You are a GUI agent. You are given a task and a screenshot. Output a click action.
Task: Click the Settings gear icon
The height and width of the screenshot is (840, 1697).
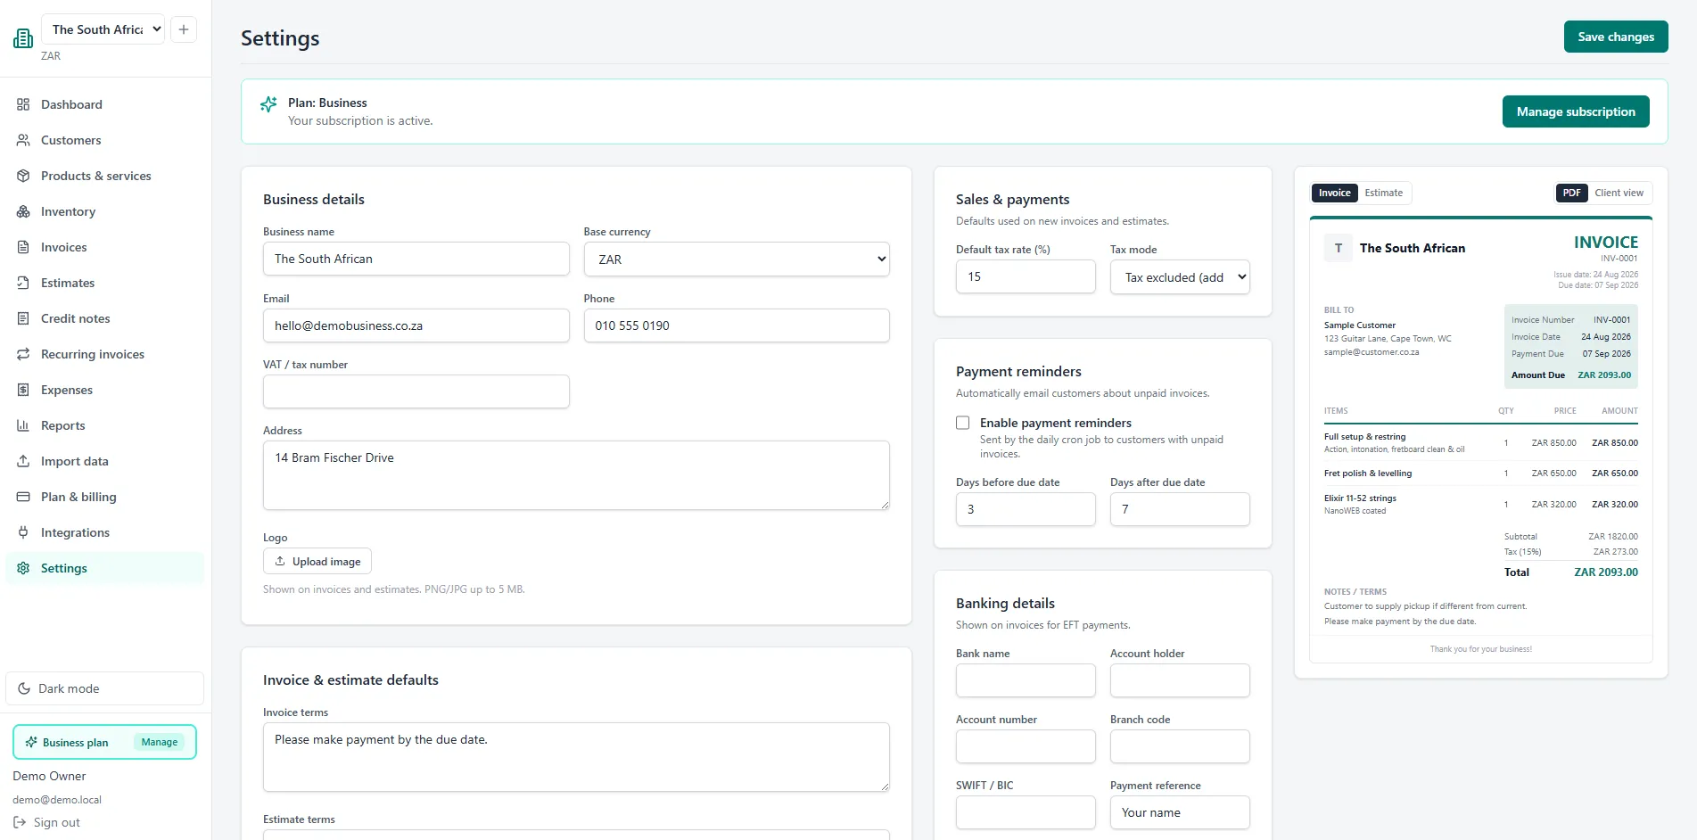[x=23, y=568]
